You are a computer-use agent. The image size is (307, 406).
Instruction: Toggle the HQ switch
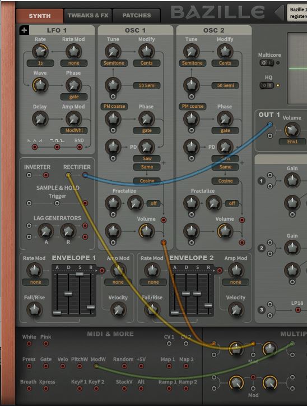[267, 85]
